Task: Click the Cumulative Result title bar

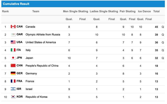Action: click(83, 4)
